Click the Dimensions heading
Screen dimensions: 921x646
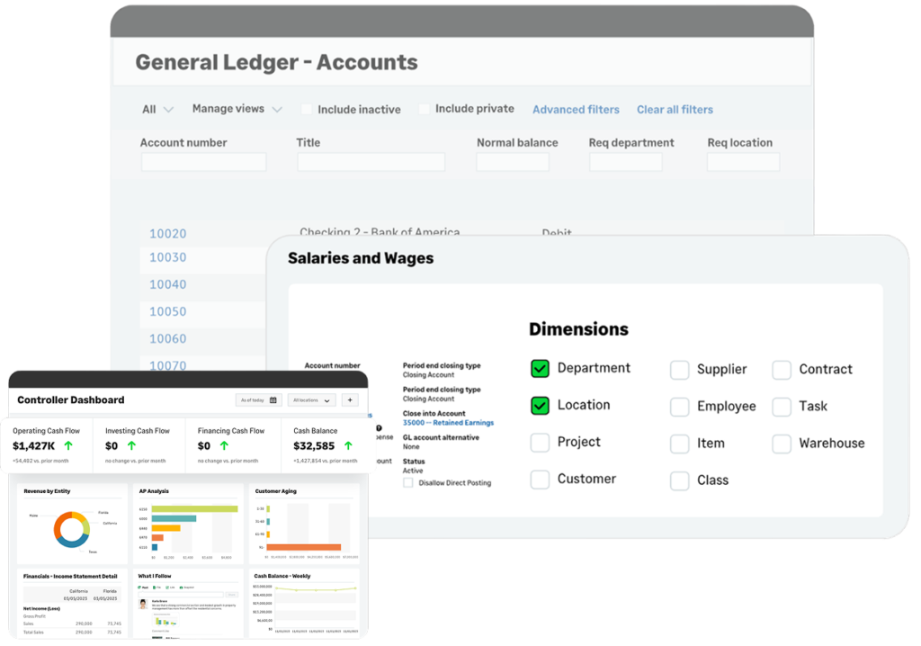[x=578, y=329]
